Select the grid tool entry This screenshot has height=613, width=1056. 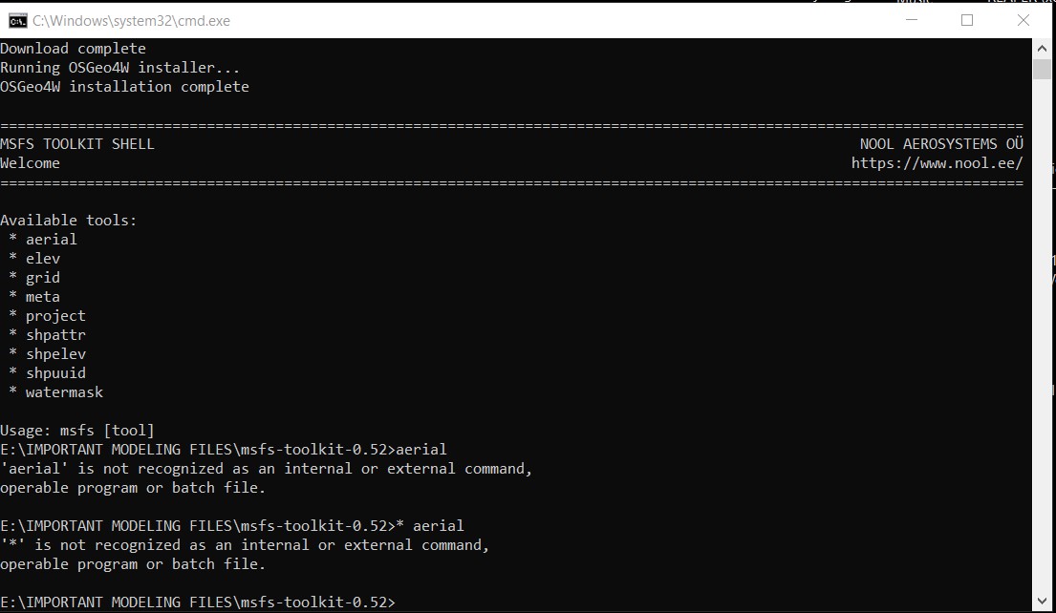[43, 277]
